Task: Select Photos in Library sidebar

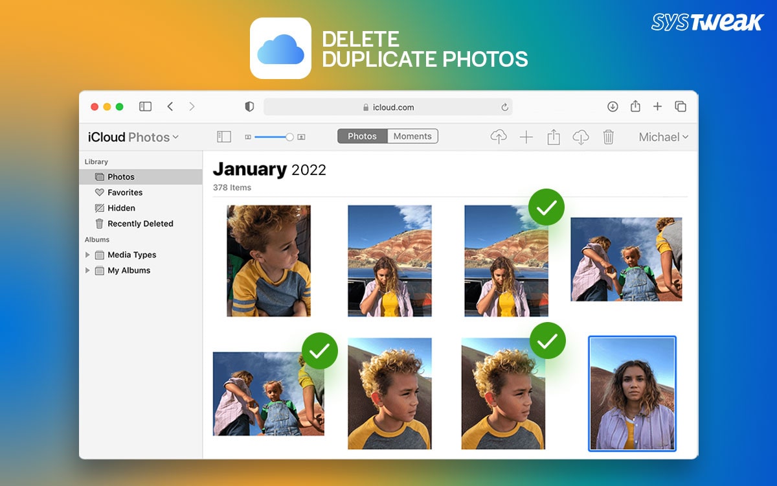Action: pyautogui.click(x=141, y=177)
